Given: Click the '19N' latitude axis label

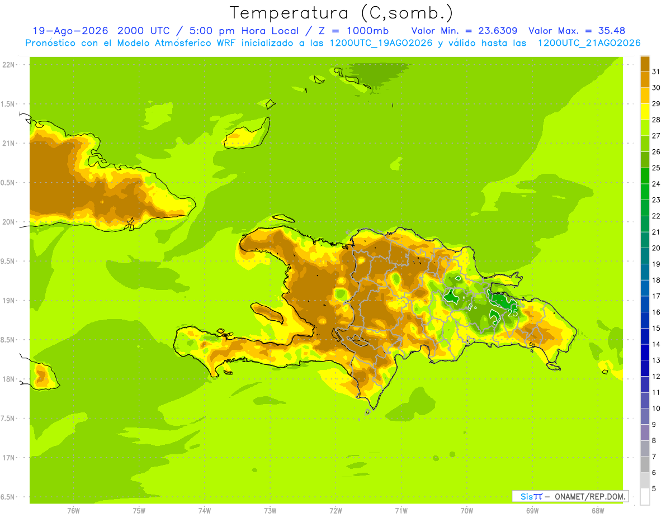Looking at the screenshot, I should click(x=10, y=301).
